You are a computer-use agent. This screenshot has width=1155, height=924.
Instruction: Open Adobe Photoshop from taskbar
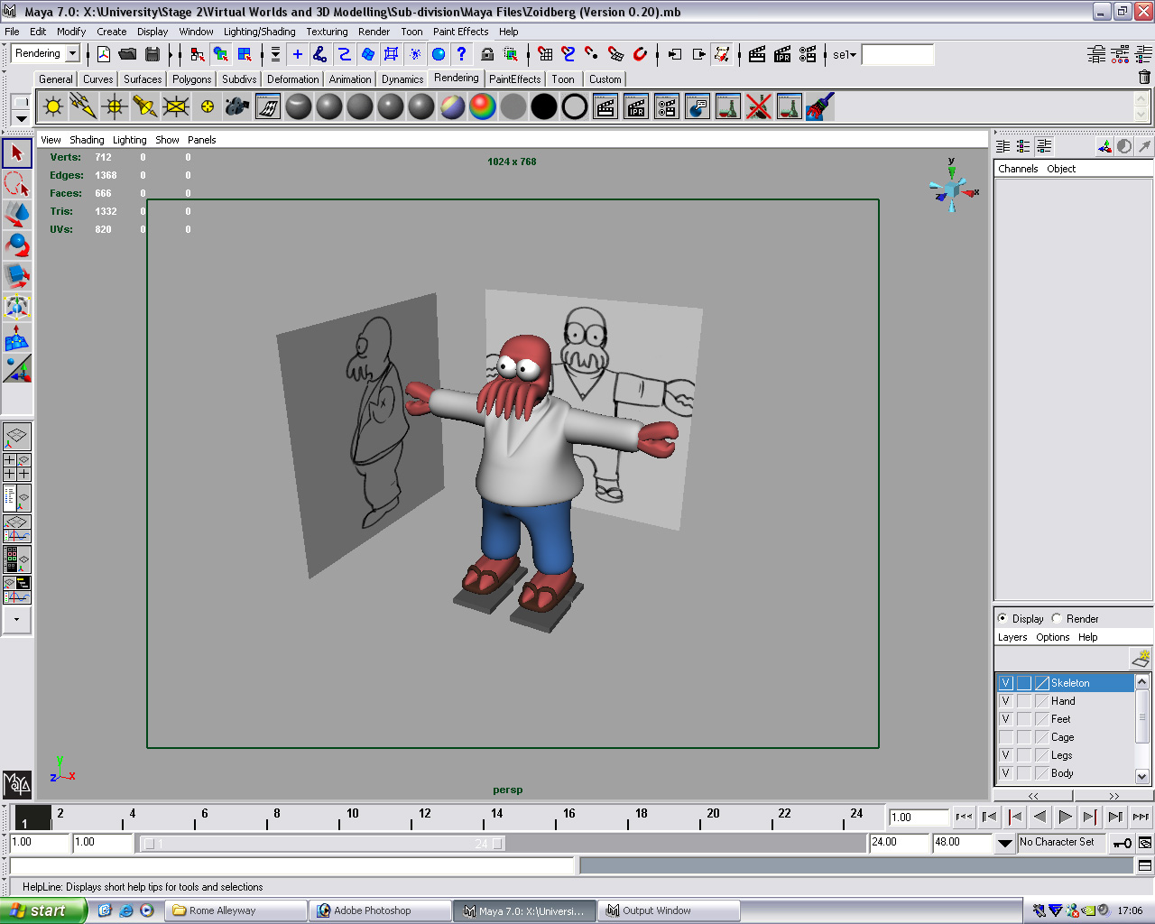(x=380, y=910)
